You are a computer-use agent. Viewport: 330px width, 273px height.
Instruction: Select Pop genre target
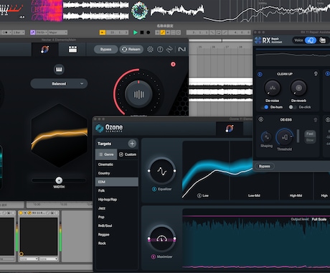(117, 217)
